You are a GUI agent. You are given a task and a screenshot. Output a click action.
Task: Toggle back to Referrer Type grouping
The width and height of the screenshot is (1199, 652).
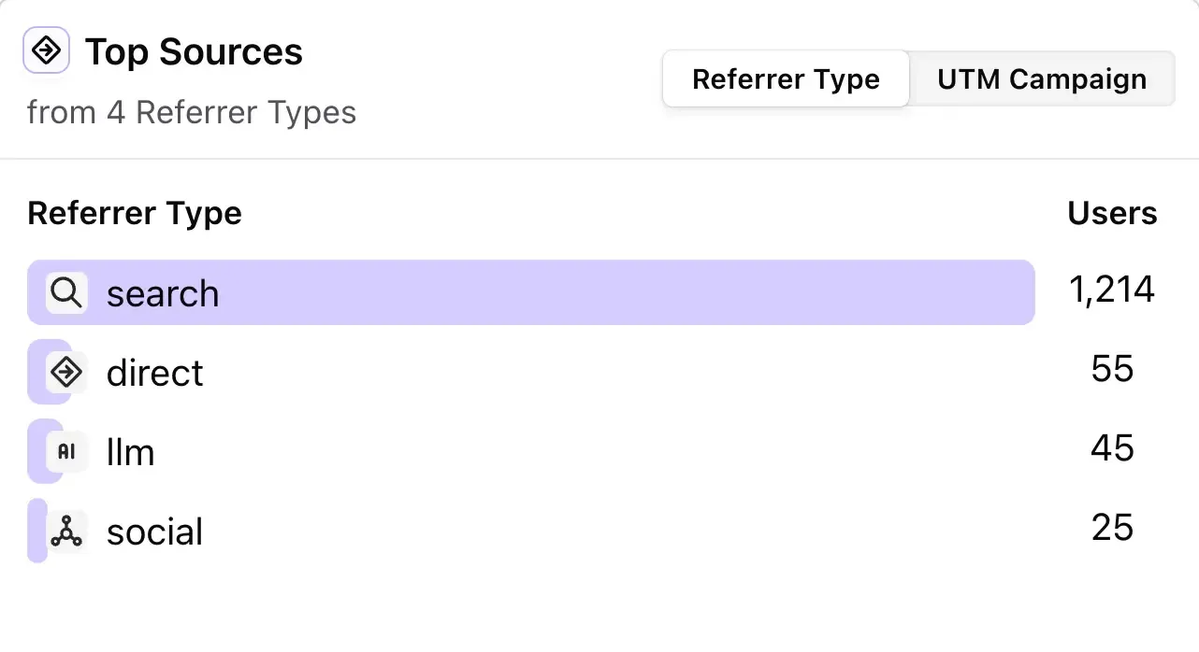tap(785, 79)
